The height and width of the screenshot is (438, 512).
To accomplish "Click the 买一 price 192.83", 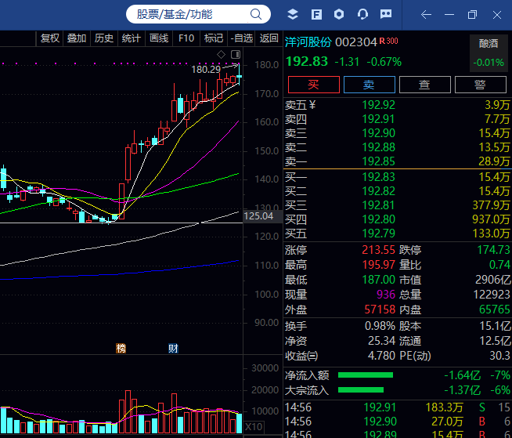I will pos(378,177).
